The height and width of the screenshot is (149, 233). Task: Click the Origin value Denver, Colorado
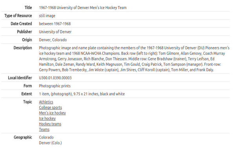point(53,40)
